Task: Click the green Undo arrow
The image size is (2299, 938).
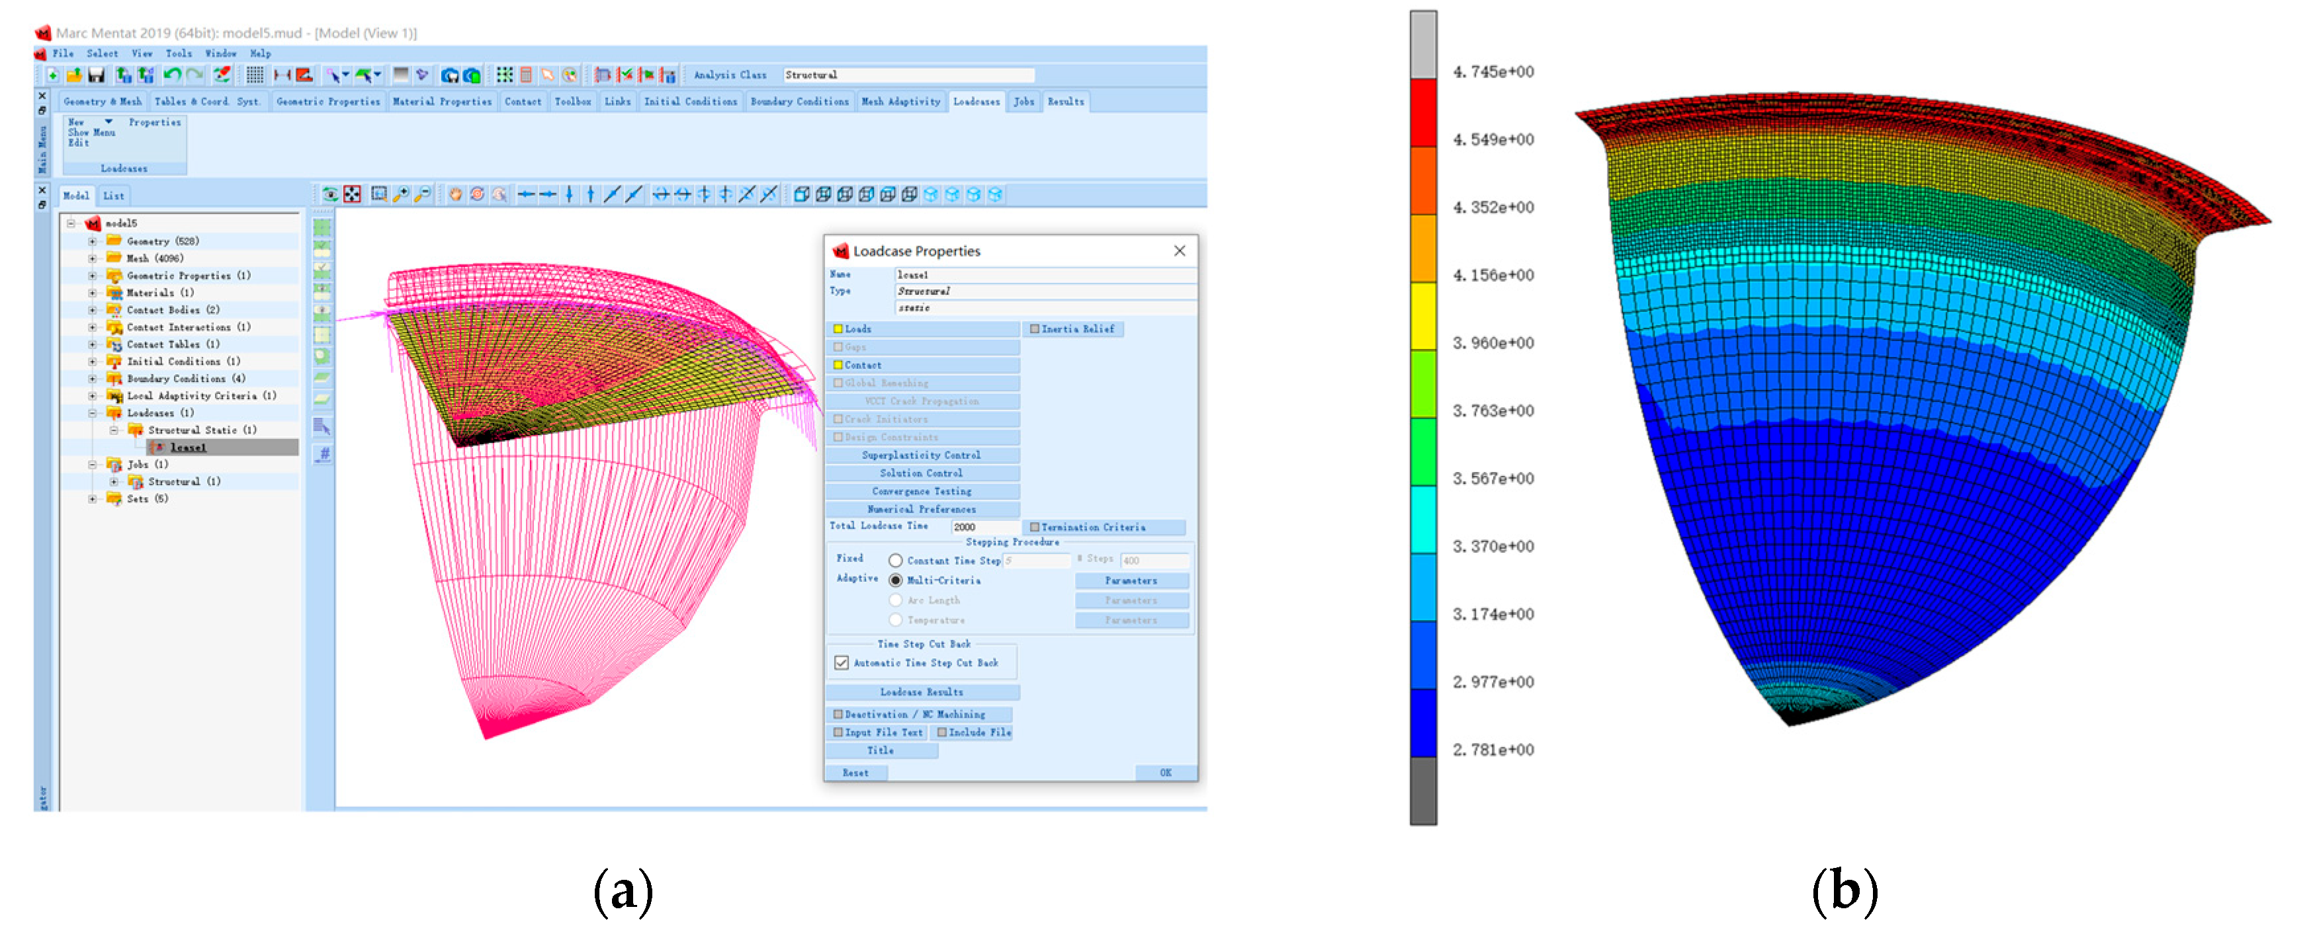Action: click(172, 75)
